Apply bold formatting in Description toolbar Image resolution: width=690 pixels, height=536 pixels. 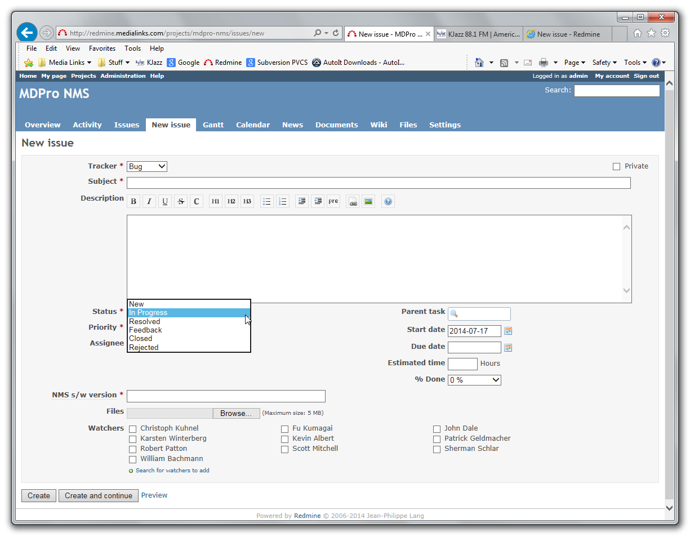click(133, 201)
